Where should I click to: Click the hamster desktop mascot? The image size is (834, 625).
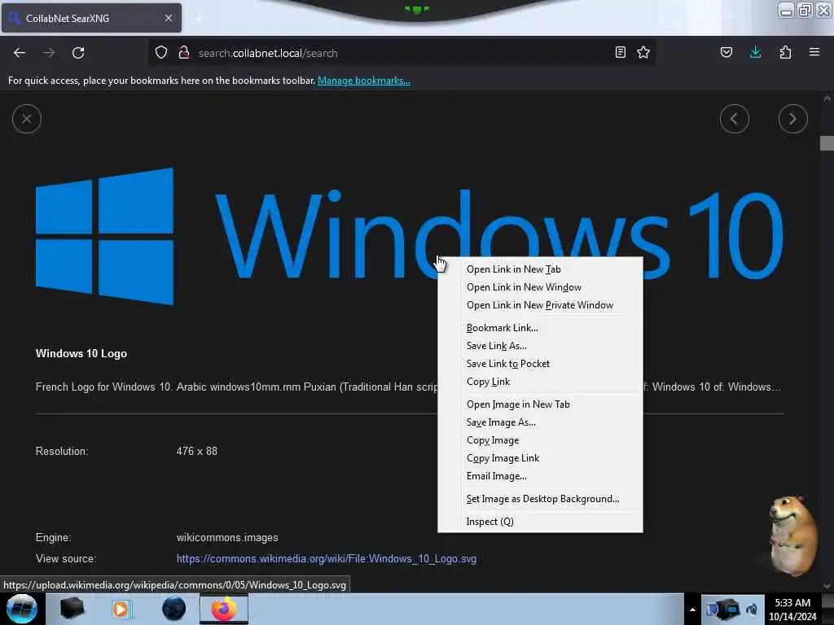click(x=792, y=535)
